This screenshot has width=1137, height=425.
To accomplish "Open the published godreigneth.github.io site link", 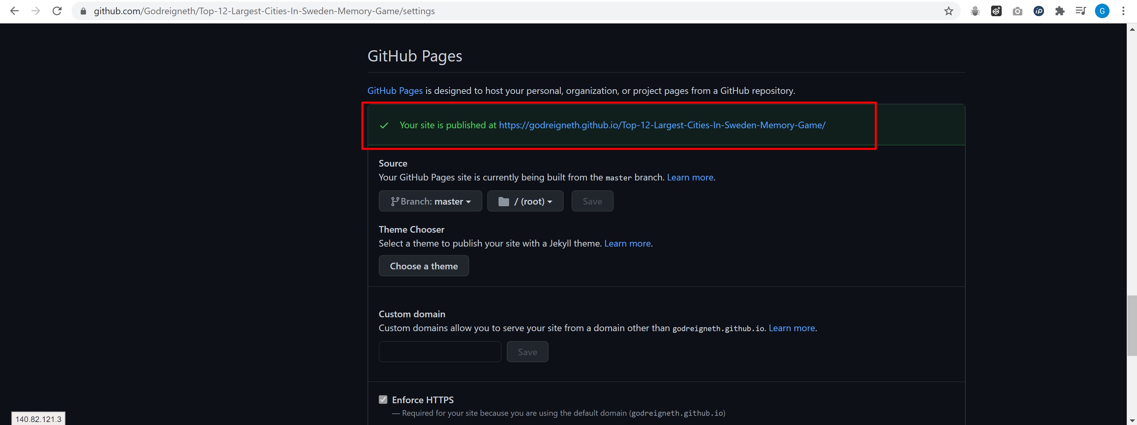I will click(662, 125).
